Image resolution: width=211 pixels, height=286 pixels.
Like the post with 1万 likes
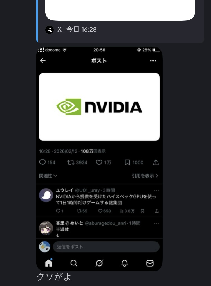[x=104, y=162]
